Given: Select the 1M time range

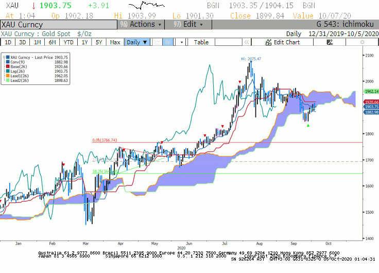Looking at the screenshot, I should [37, 42].
